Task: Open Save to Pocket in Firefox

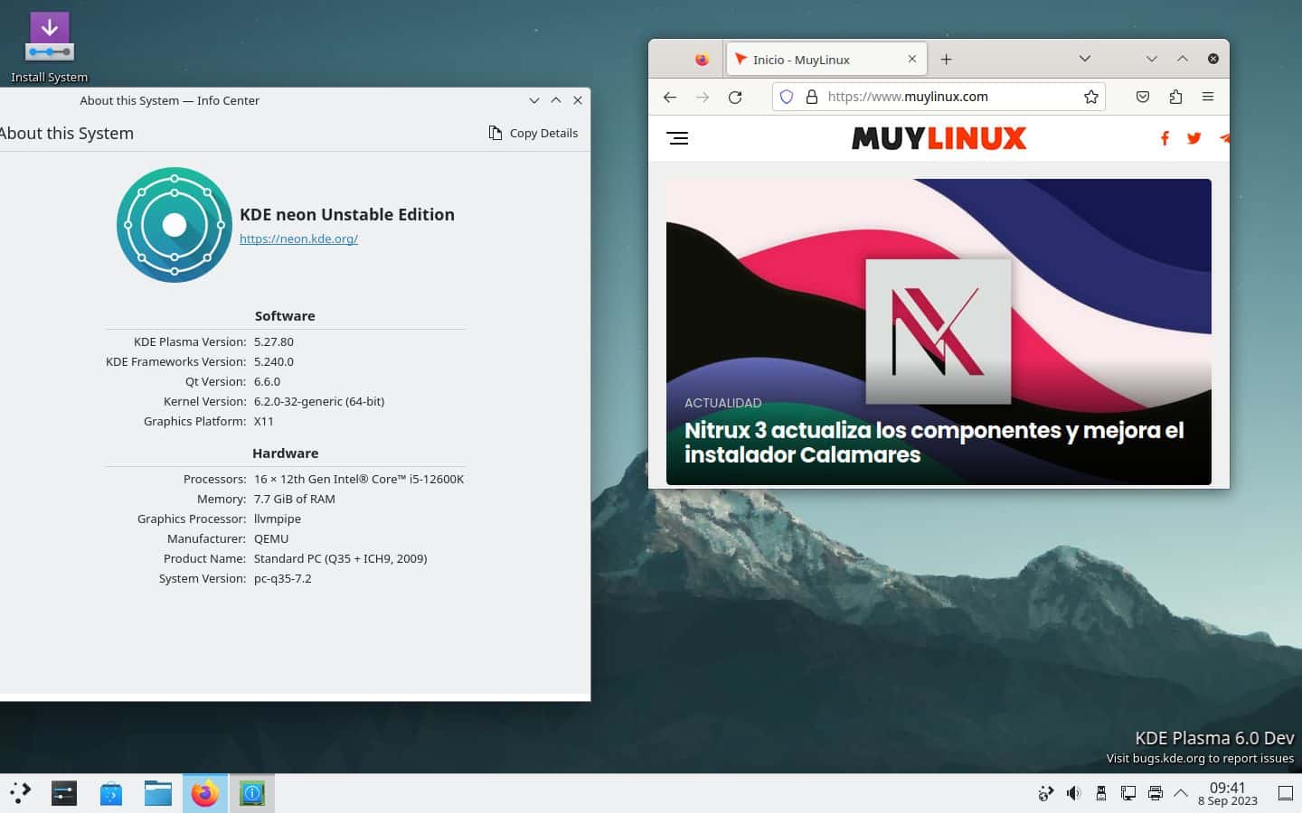Action: [1143, 97]
